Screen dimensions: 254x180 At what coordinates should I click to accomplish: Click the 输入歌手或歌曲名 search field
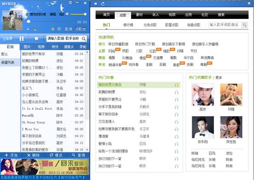pos(225,25)
